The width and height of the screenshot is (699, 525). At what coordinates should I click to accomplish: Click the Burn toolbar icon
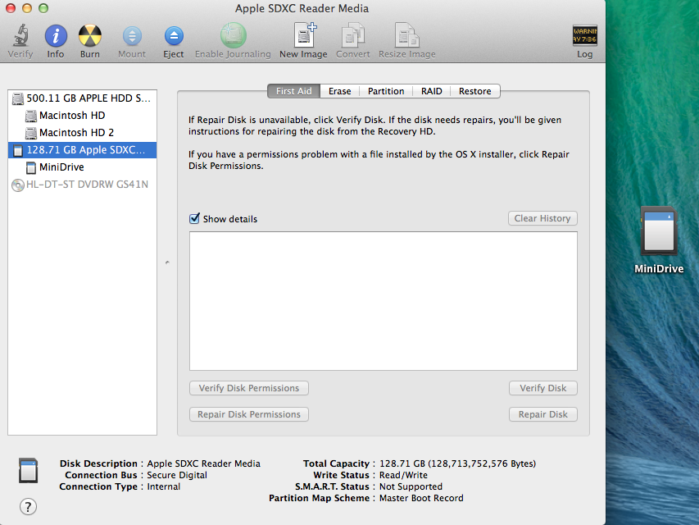coord(89,36)
